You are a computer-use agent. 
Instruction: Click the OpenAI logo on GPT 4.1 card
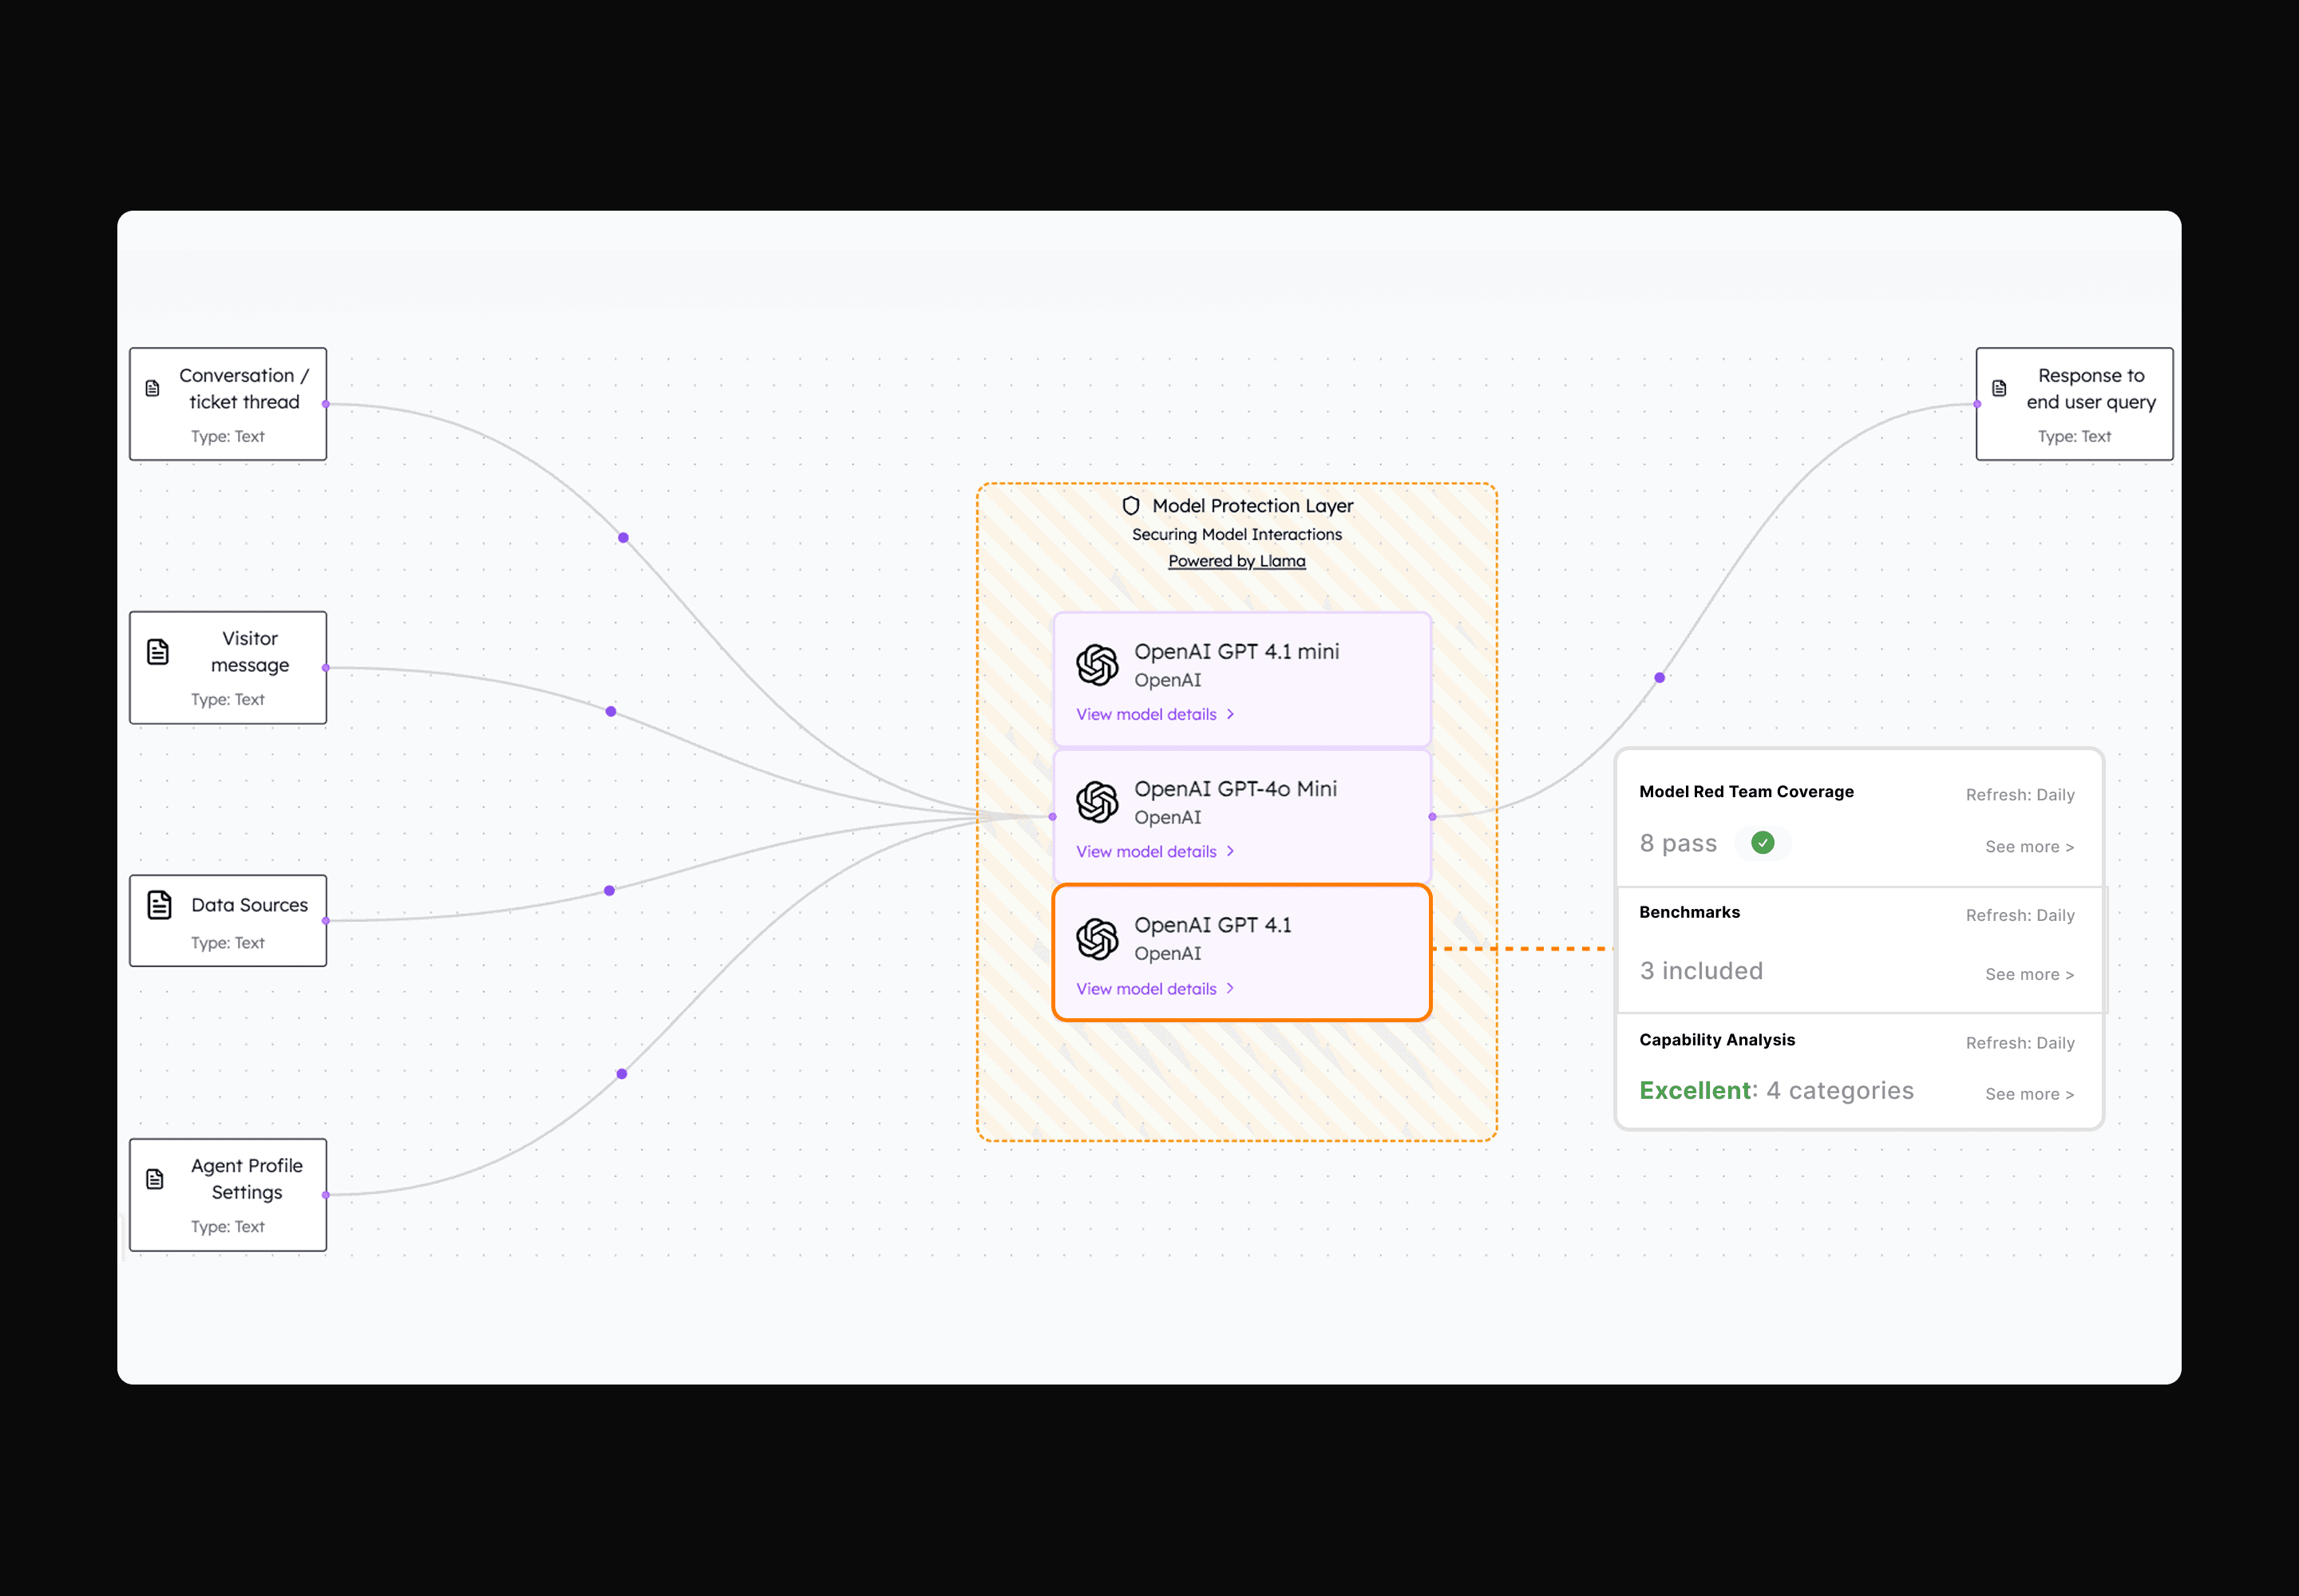pyautogui.click(x=1097, y=939)
